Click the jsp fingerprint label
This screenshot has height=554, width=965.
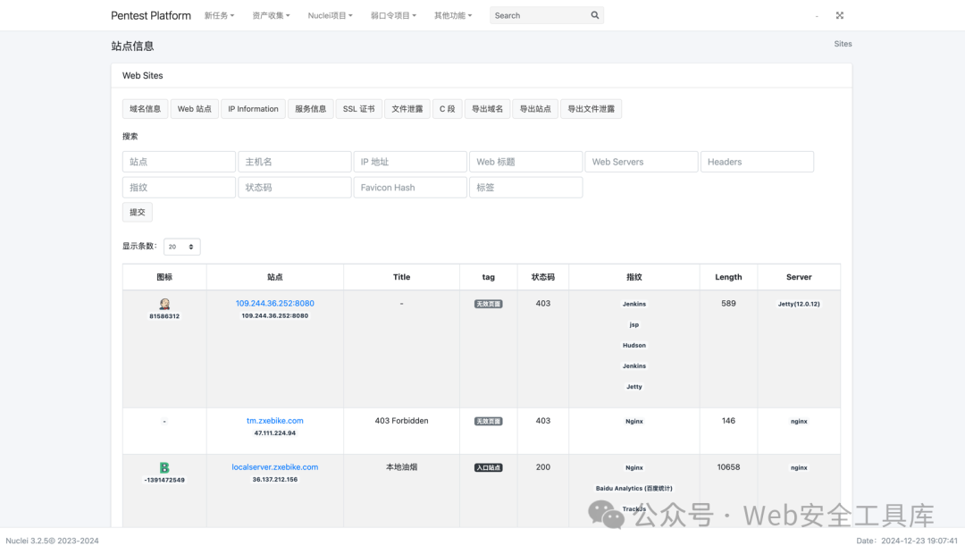point(634,325)
